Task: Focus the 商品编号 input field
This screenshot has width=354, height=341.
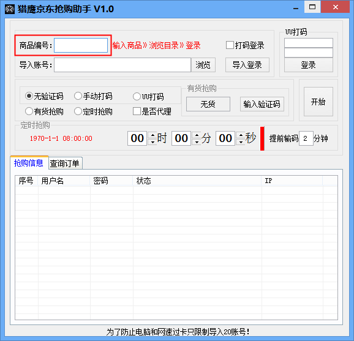Action: (x=81, y=45)
